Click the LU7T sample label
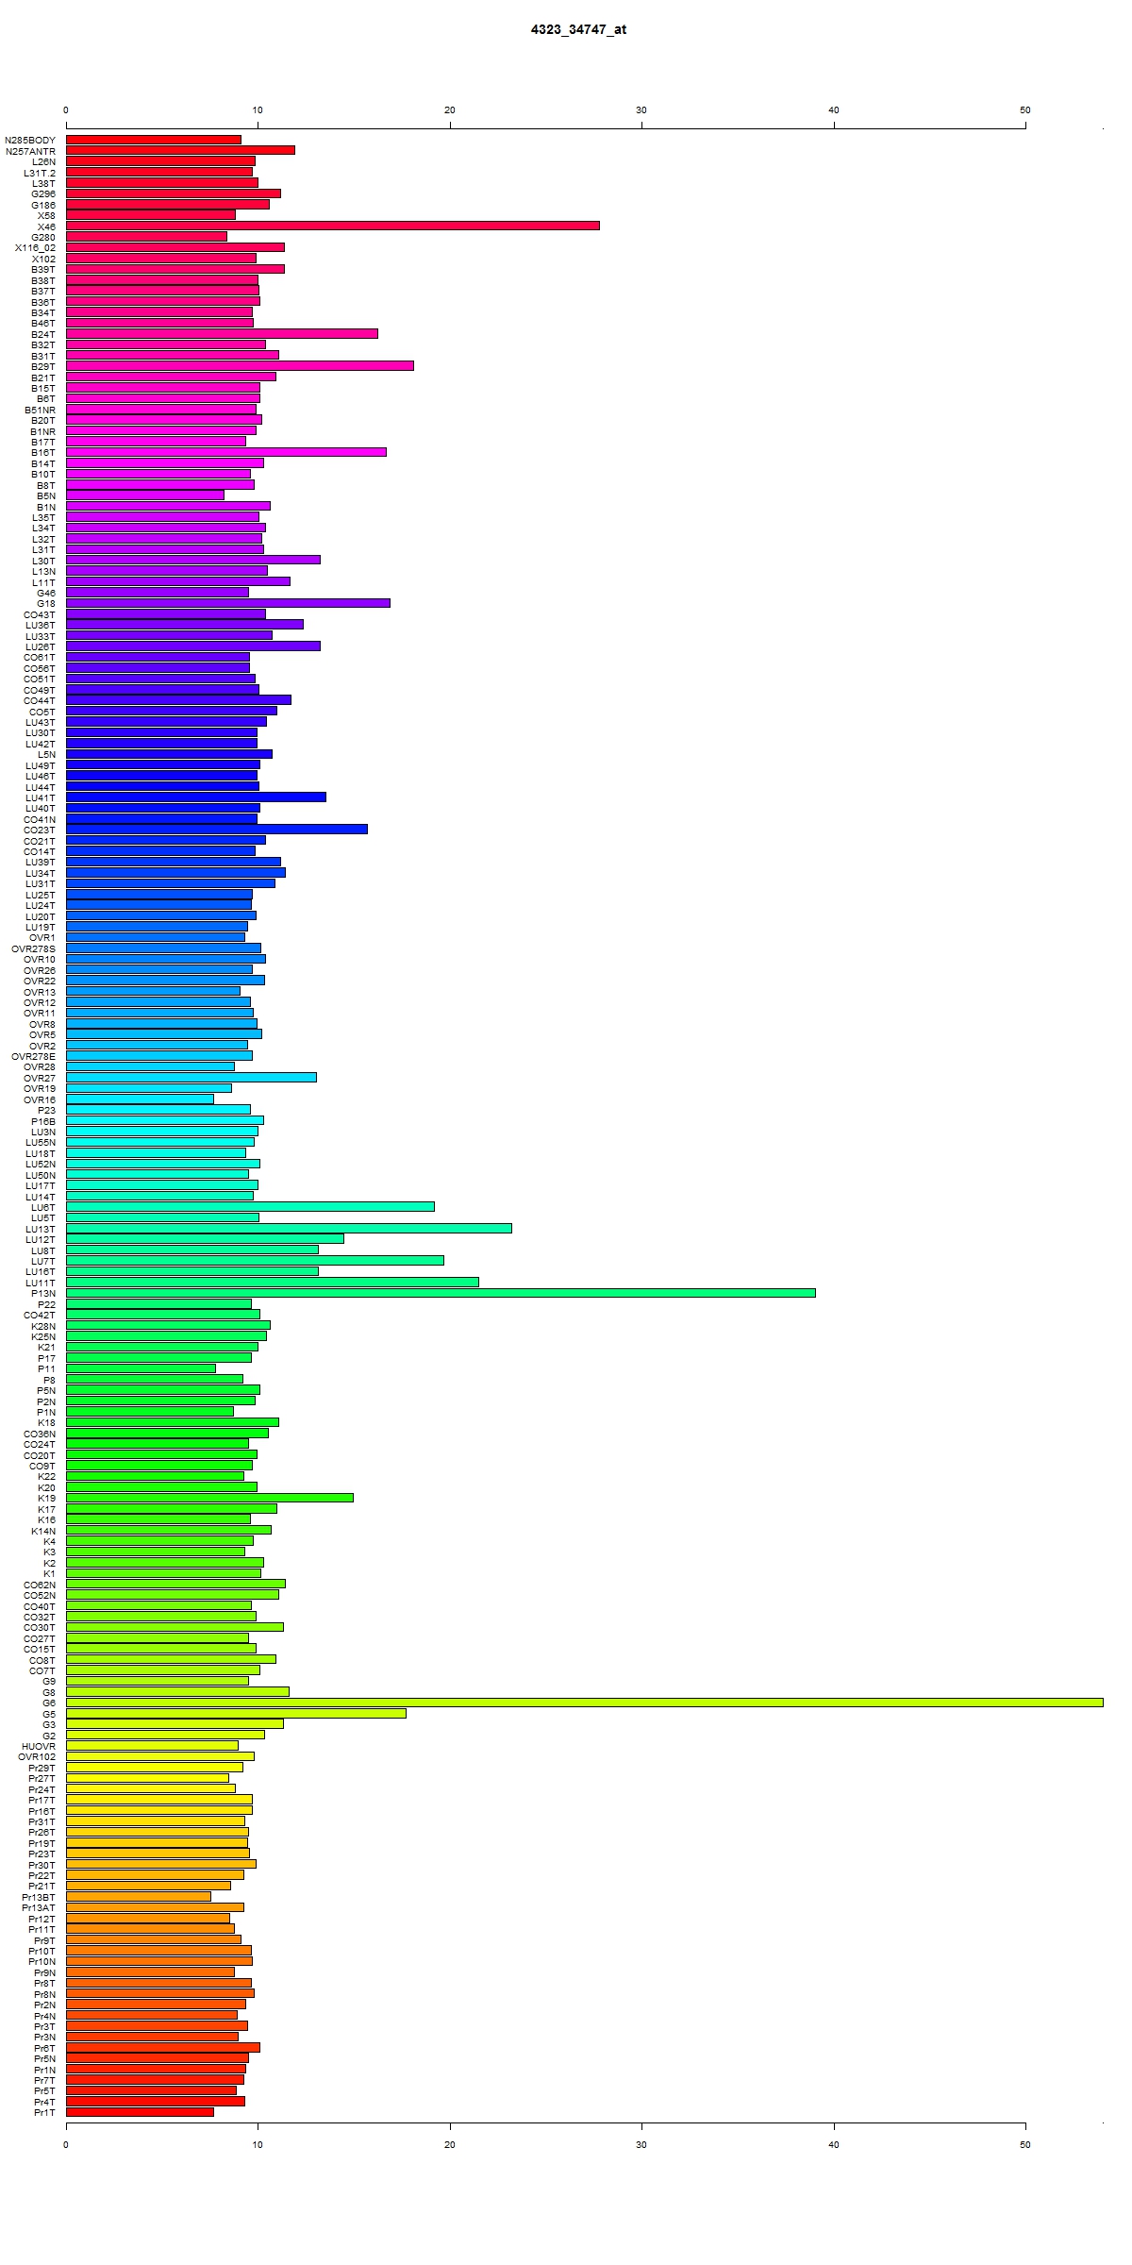The width and height of the screenshot is (1132, 2265). [x=43, y=1262]
